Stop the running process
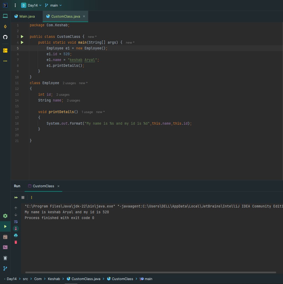283x284 pixels. coord(23,197)
